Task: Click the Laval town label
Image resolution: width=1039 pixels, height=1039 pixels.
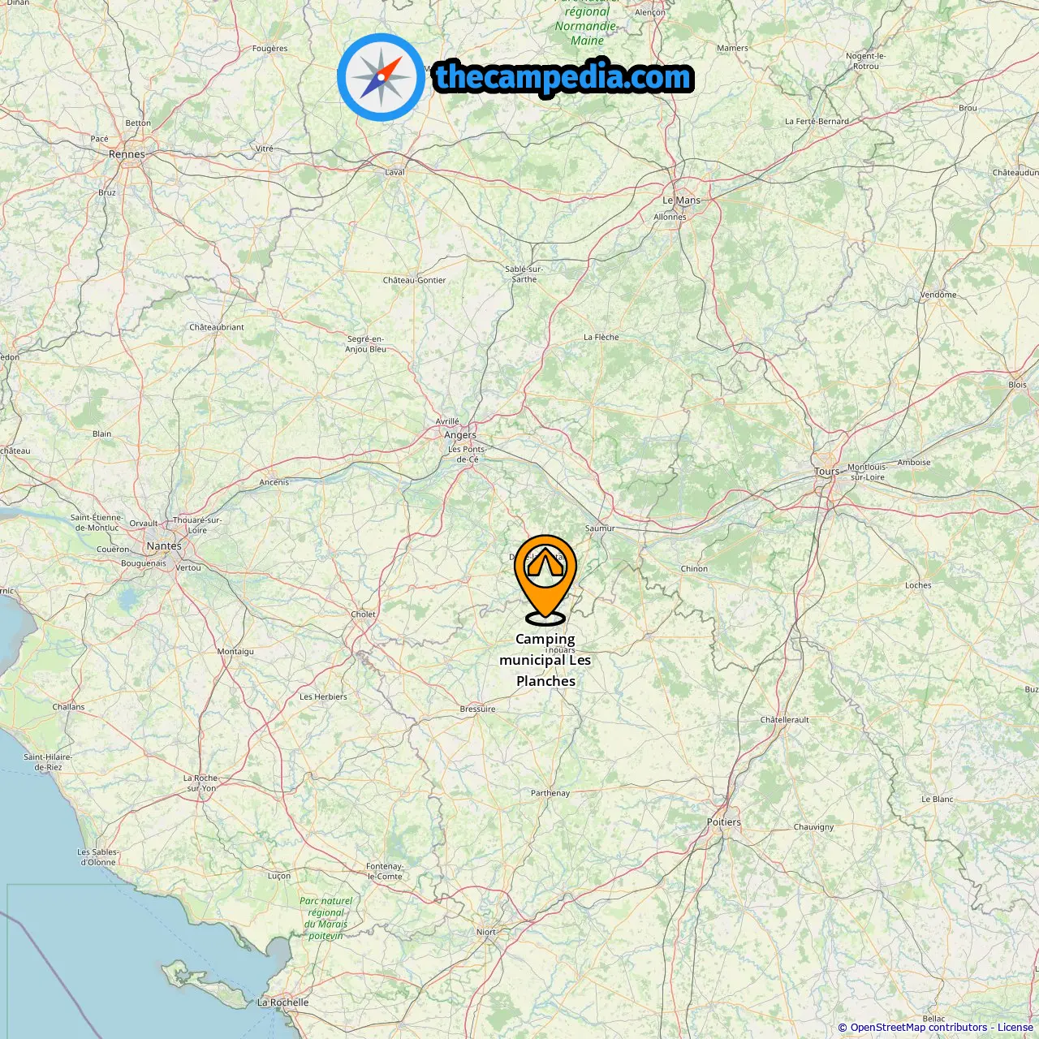Action: pos(394,172)
